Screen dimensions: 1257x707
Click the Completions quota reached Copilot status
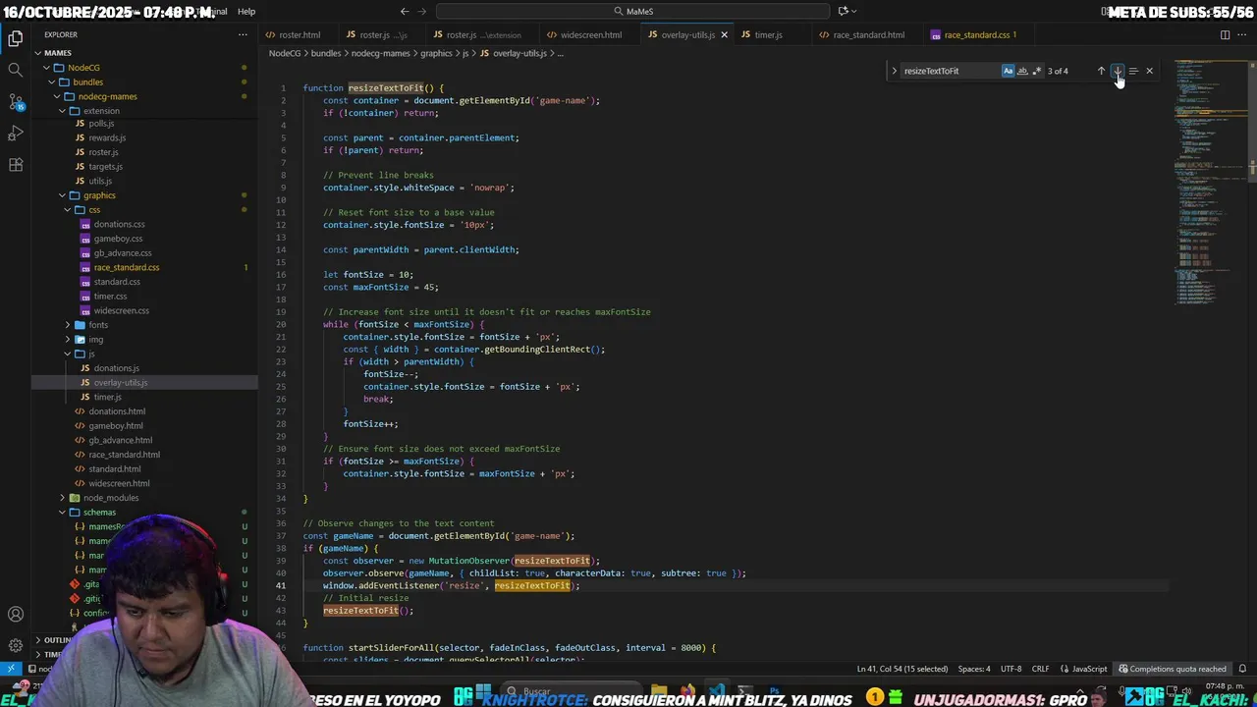tap(1172, 669)
